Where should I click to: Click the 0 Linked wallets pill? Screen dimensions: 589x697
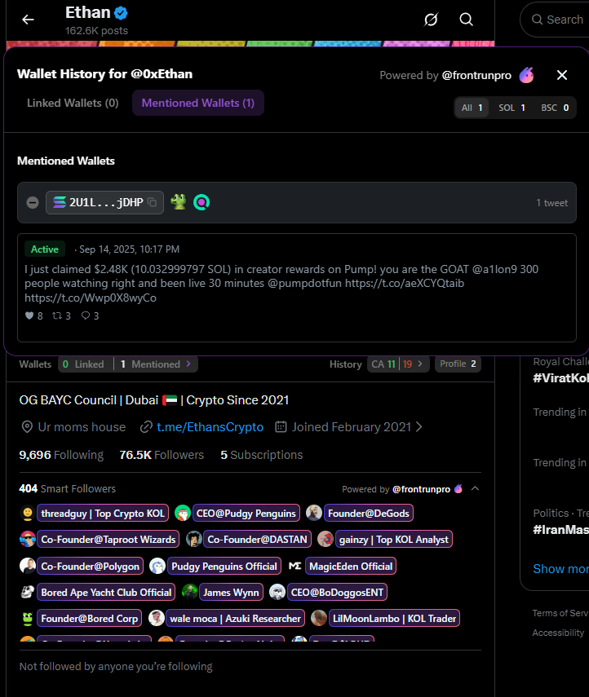coord(86,364)
